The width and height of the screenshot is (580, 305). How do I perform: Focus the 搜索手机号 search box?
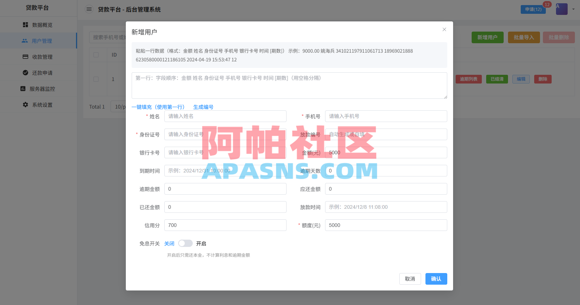pos(108,37)
